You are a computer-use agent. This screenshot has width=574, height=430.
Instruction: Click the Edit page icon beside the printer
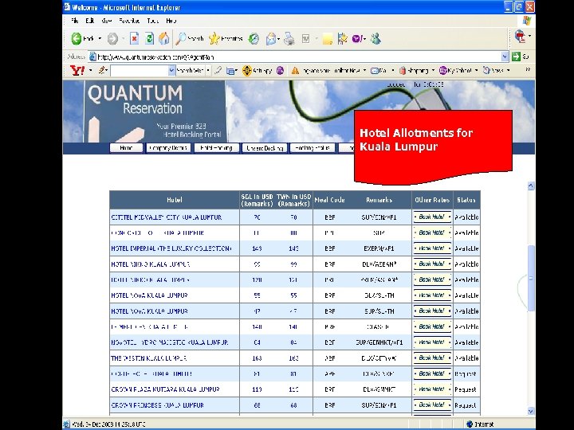(305, 38)
